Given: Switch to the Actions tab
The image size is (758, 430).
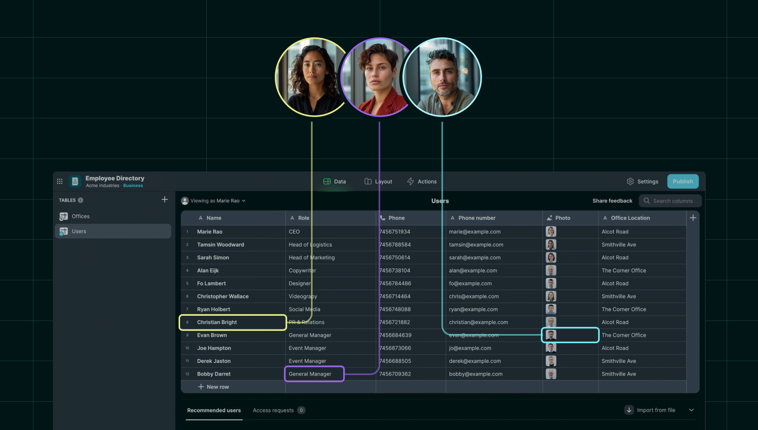Looking at the screenshot, I should pos(422,182).
